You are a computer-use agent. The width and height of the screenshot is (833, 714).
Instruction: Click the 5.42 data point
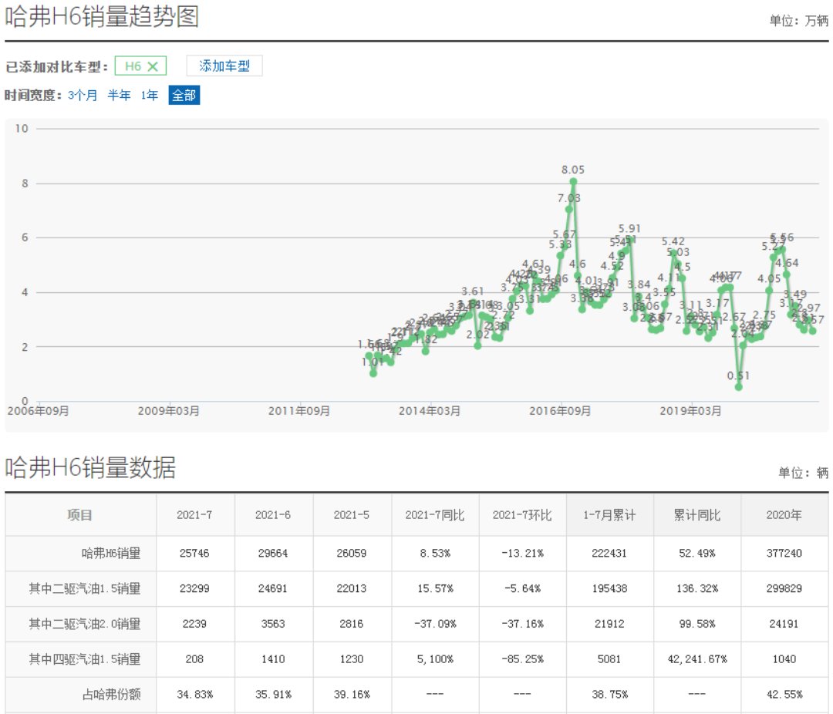(673, 254)
